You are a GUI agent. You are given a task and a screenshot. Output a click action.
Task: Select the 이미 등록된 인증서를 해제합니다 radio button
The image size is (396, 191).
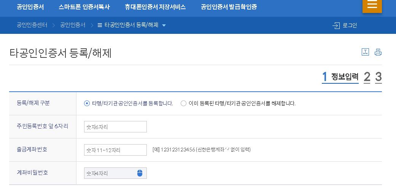(x=184, y=103)
